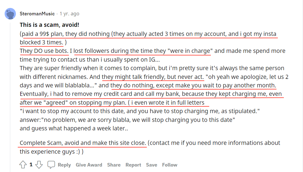Report this comment

[133, 165]
